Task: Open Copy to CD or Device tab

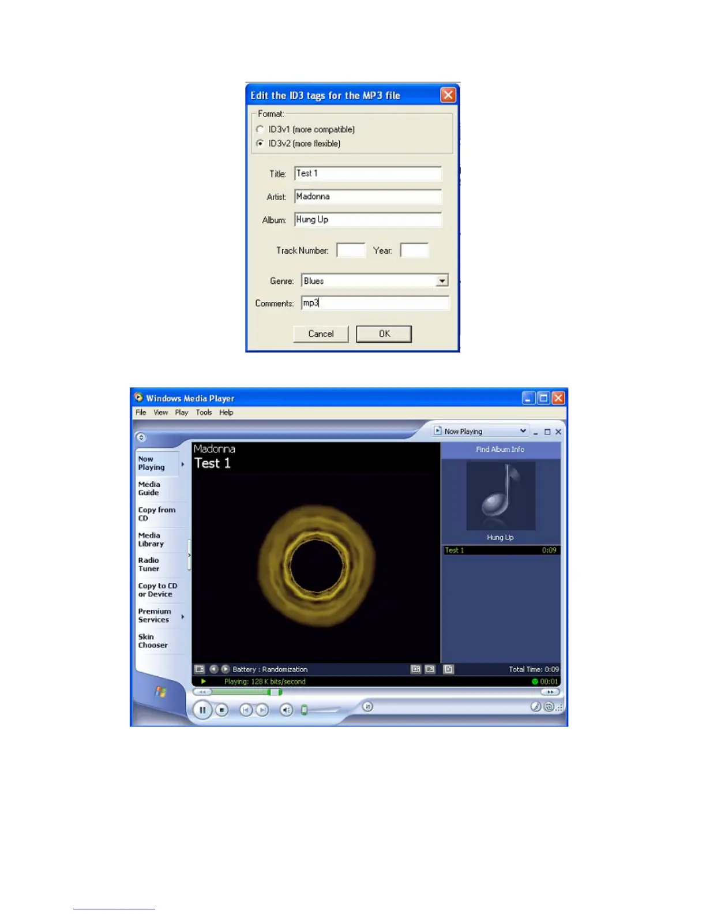Action: 157,590
